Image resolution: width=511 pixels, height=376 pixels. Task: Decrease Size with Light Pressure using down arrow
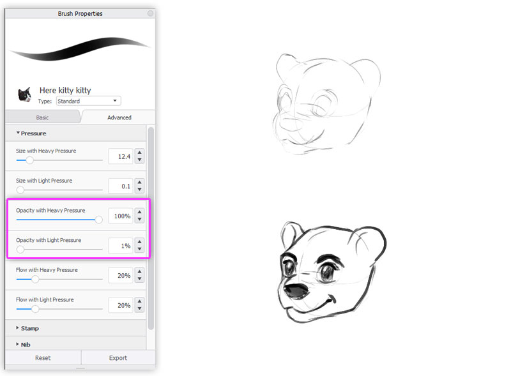139,190
